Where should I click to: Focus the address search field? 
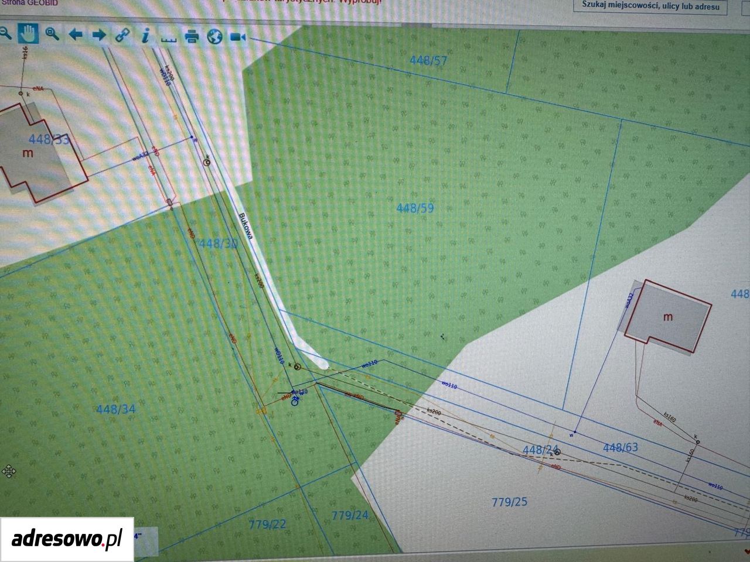pyautogui.click(x=650, y=6)
